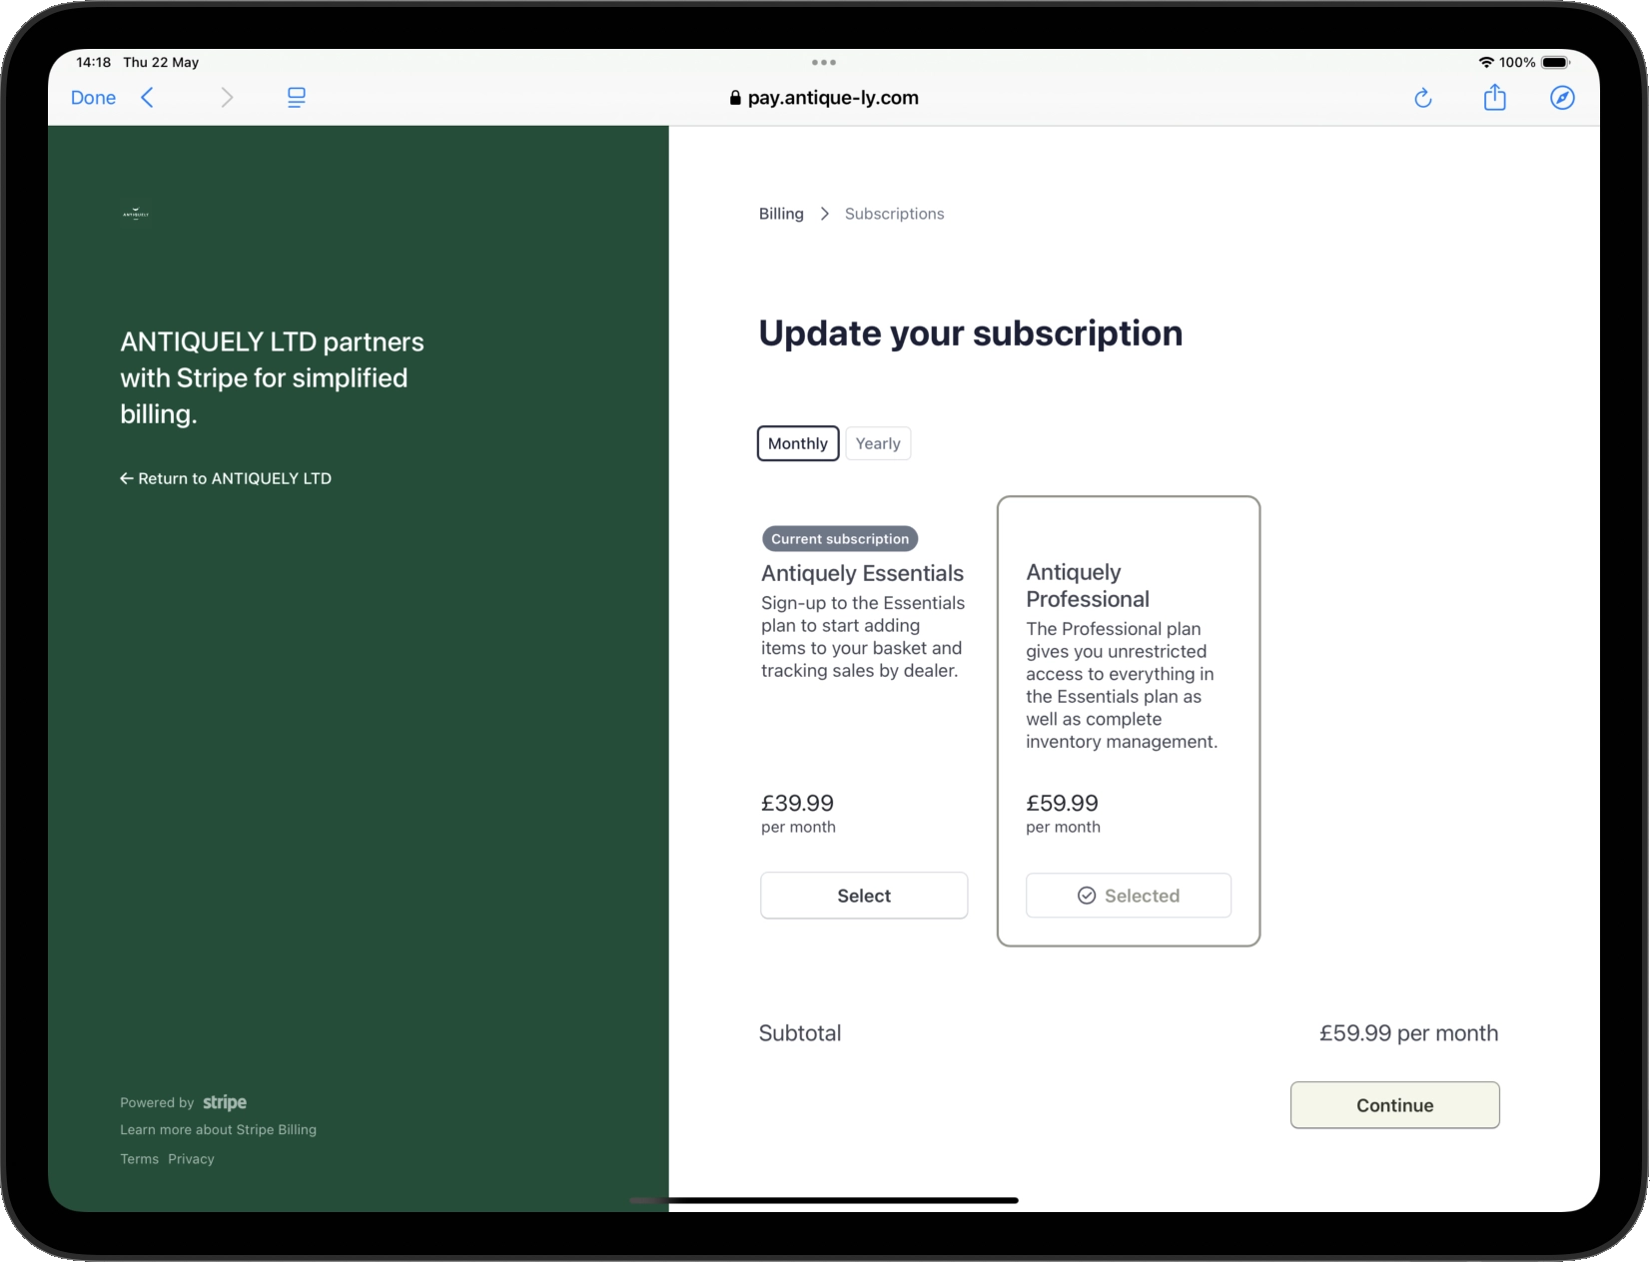1650x1262 pixels.
Task: Switch billing interval to Yearly
Action: pos(878,443)
